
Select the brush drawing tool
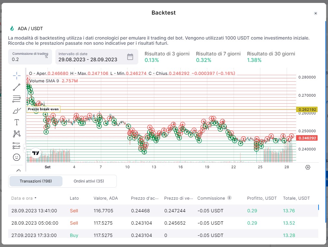(17, 111)
